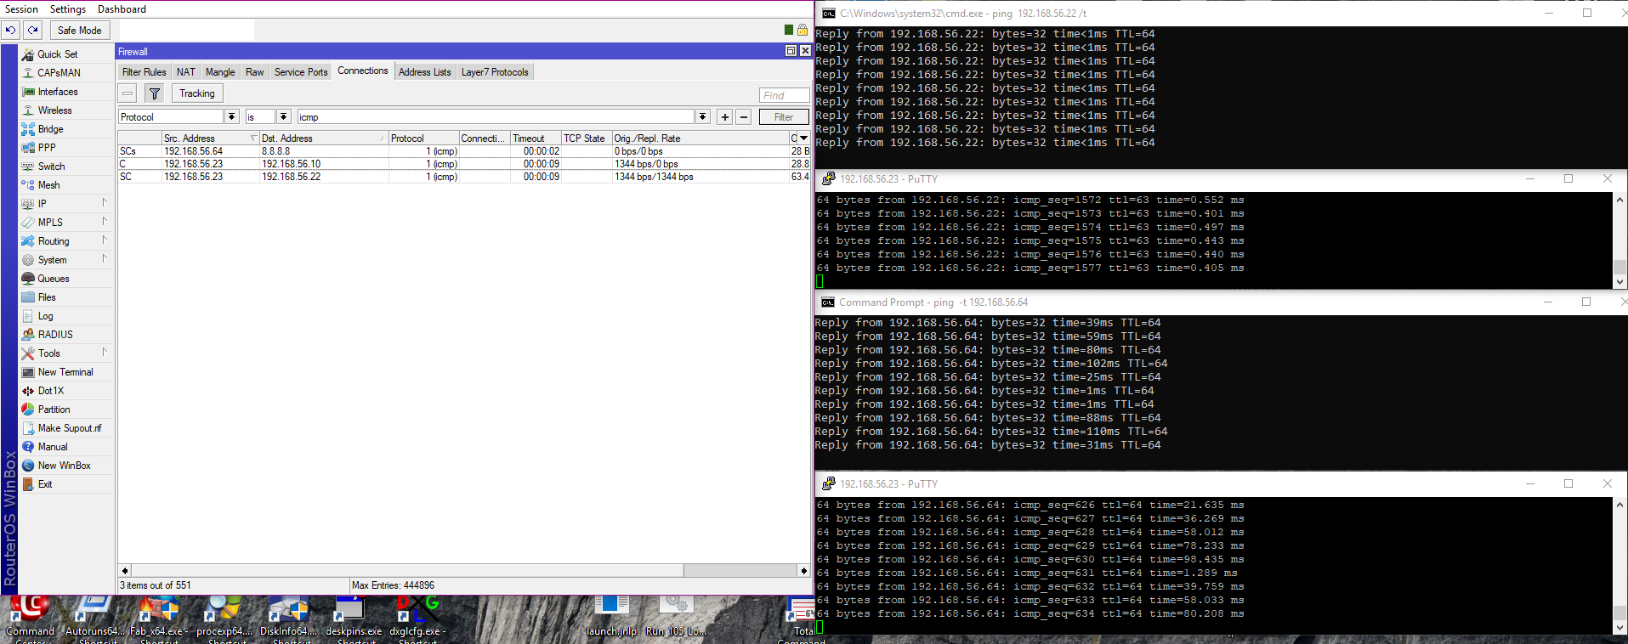The height and width of the screenshot is (644, 1628).
Task: Click the Redo arrow in toolbar
Action: (x=32, y=30)
